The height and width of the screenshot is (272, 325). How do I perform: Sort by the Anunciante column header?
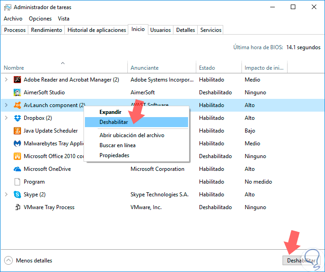tap(162, 68)
